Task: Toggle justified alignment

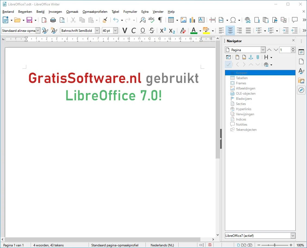Action: pyautogui.click(x=248, y=30)
